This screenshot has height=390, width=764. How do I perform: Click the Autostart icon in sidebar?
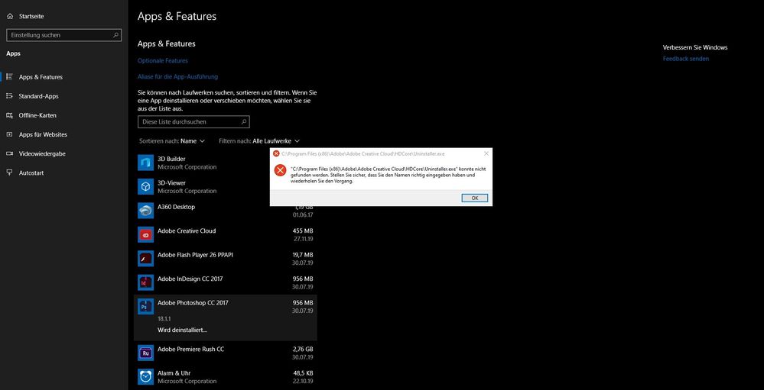tap(9, 173)
